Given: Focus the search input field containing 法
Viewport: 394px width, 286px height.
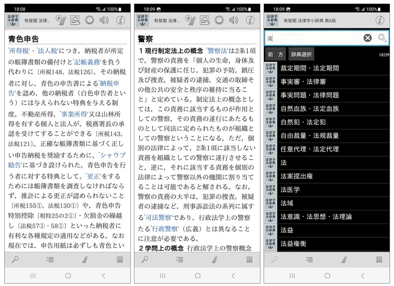Looking at the screenshot, I should [315, 38].
